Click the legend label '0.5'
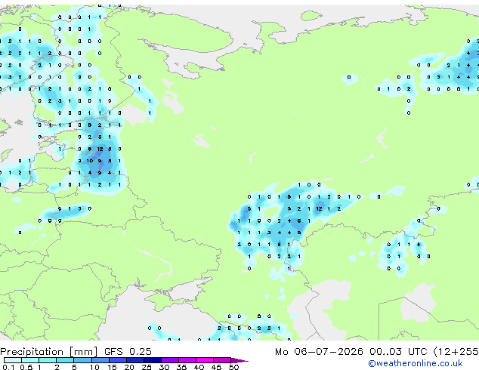This screenshot has height=370, width=479. [26, 367]
